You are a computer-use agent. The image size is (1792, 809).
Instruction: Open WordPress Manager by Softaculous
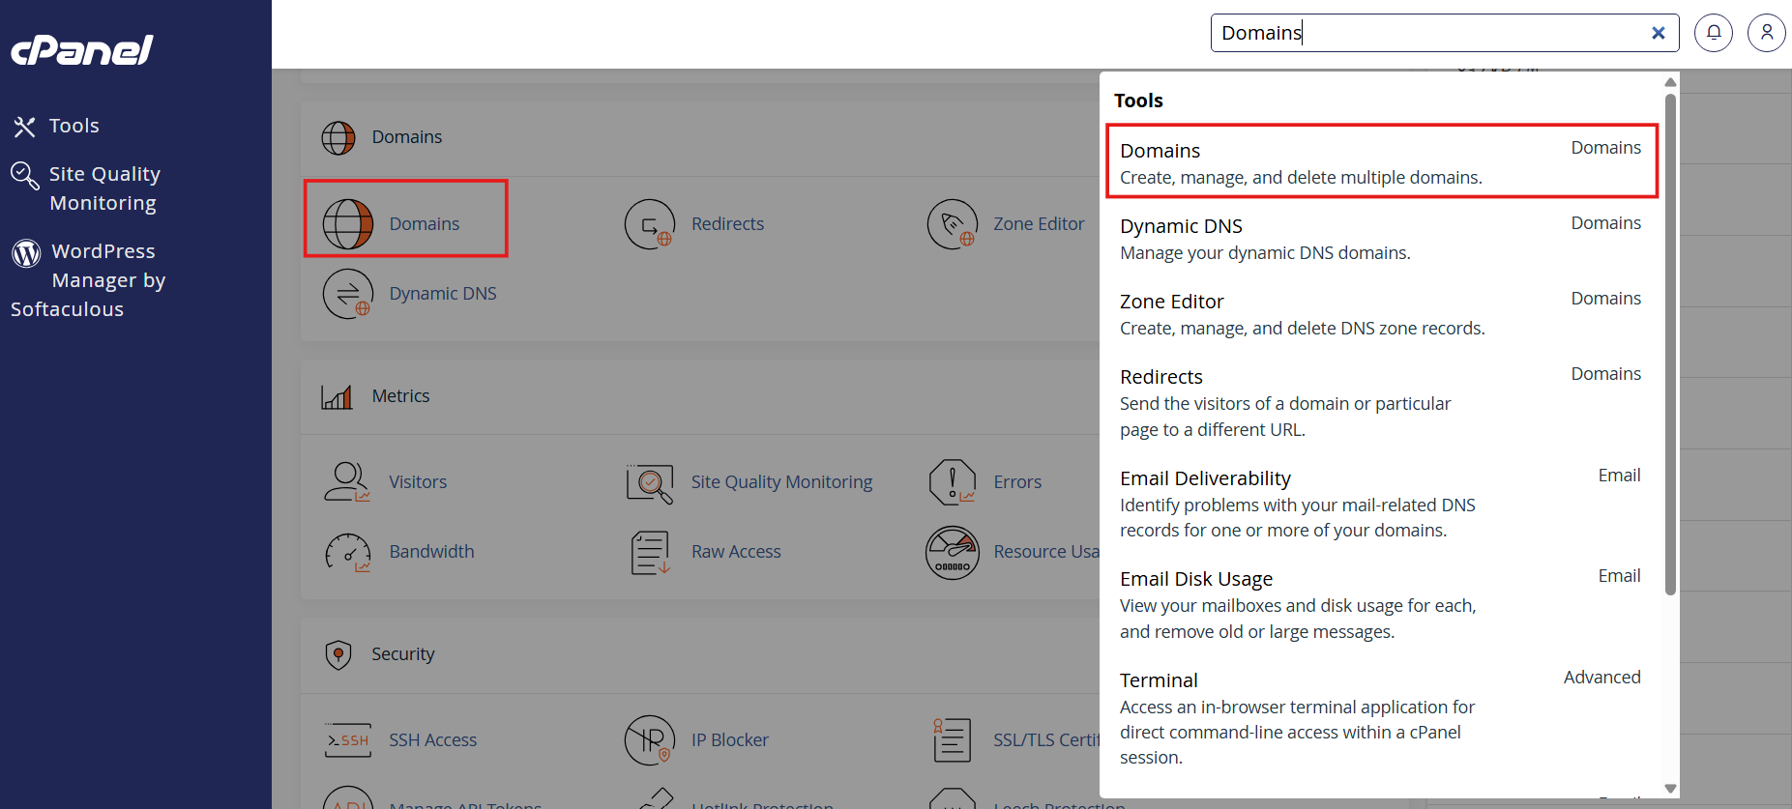pyautogui.click(x=88, y=280)
